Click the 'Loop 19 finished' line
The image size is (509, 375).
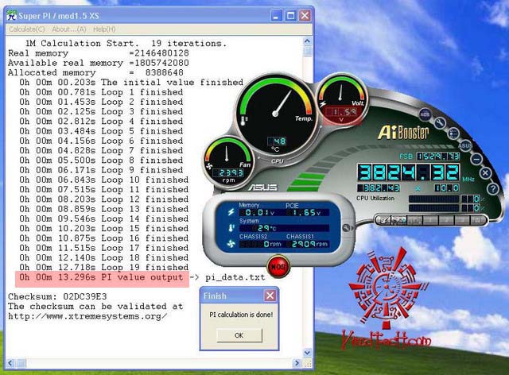point(104,267)
